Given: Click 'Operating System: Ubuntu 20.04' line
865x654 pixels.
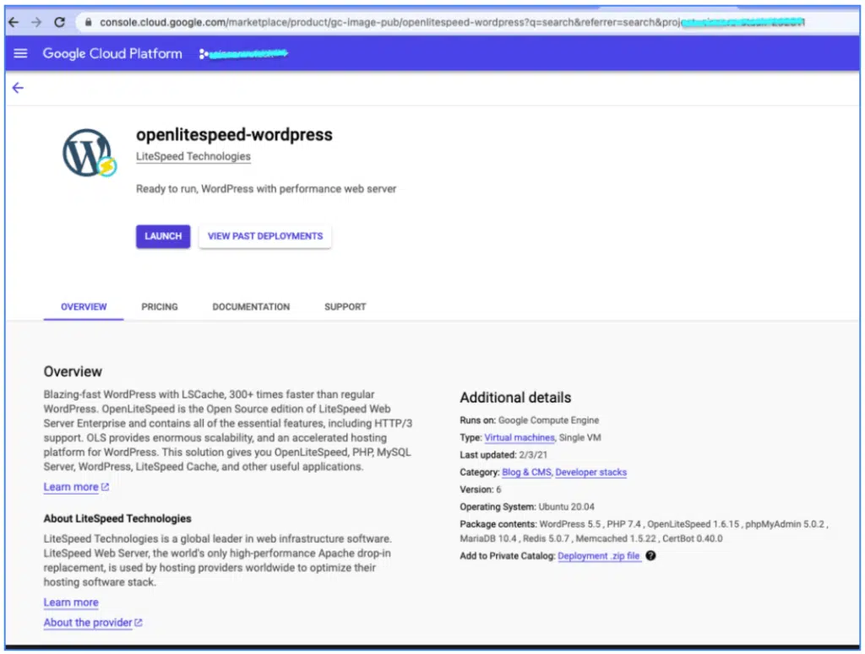Looking at the screenshot, I should click(x=527, y=507).
